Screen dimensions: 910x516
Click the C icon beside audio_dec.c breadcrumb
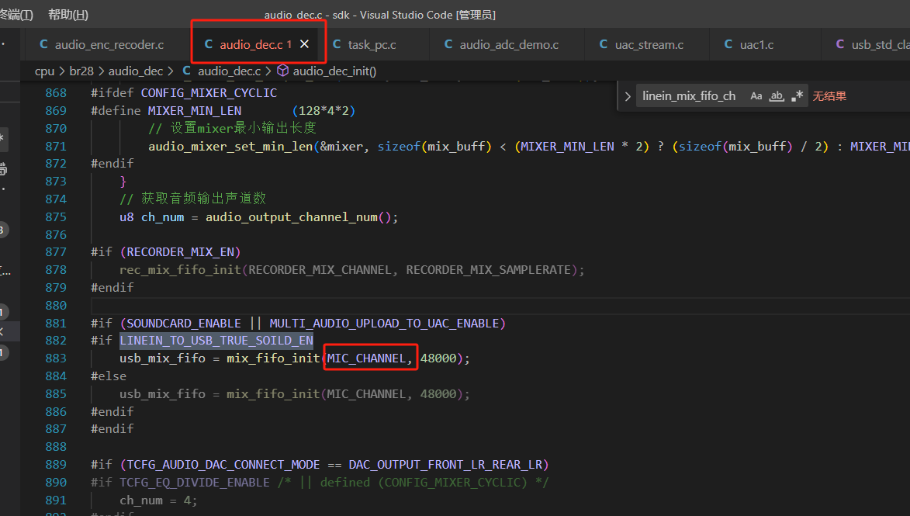(186, 71)
